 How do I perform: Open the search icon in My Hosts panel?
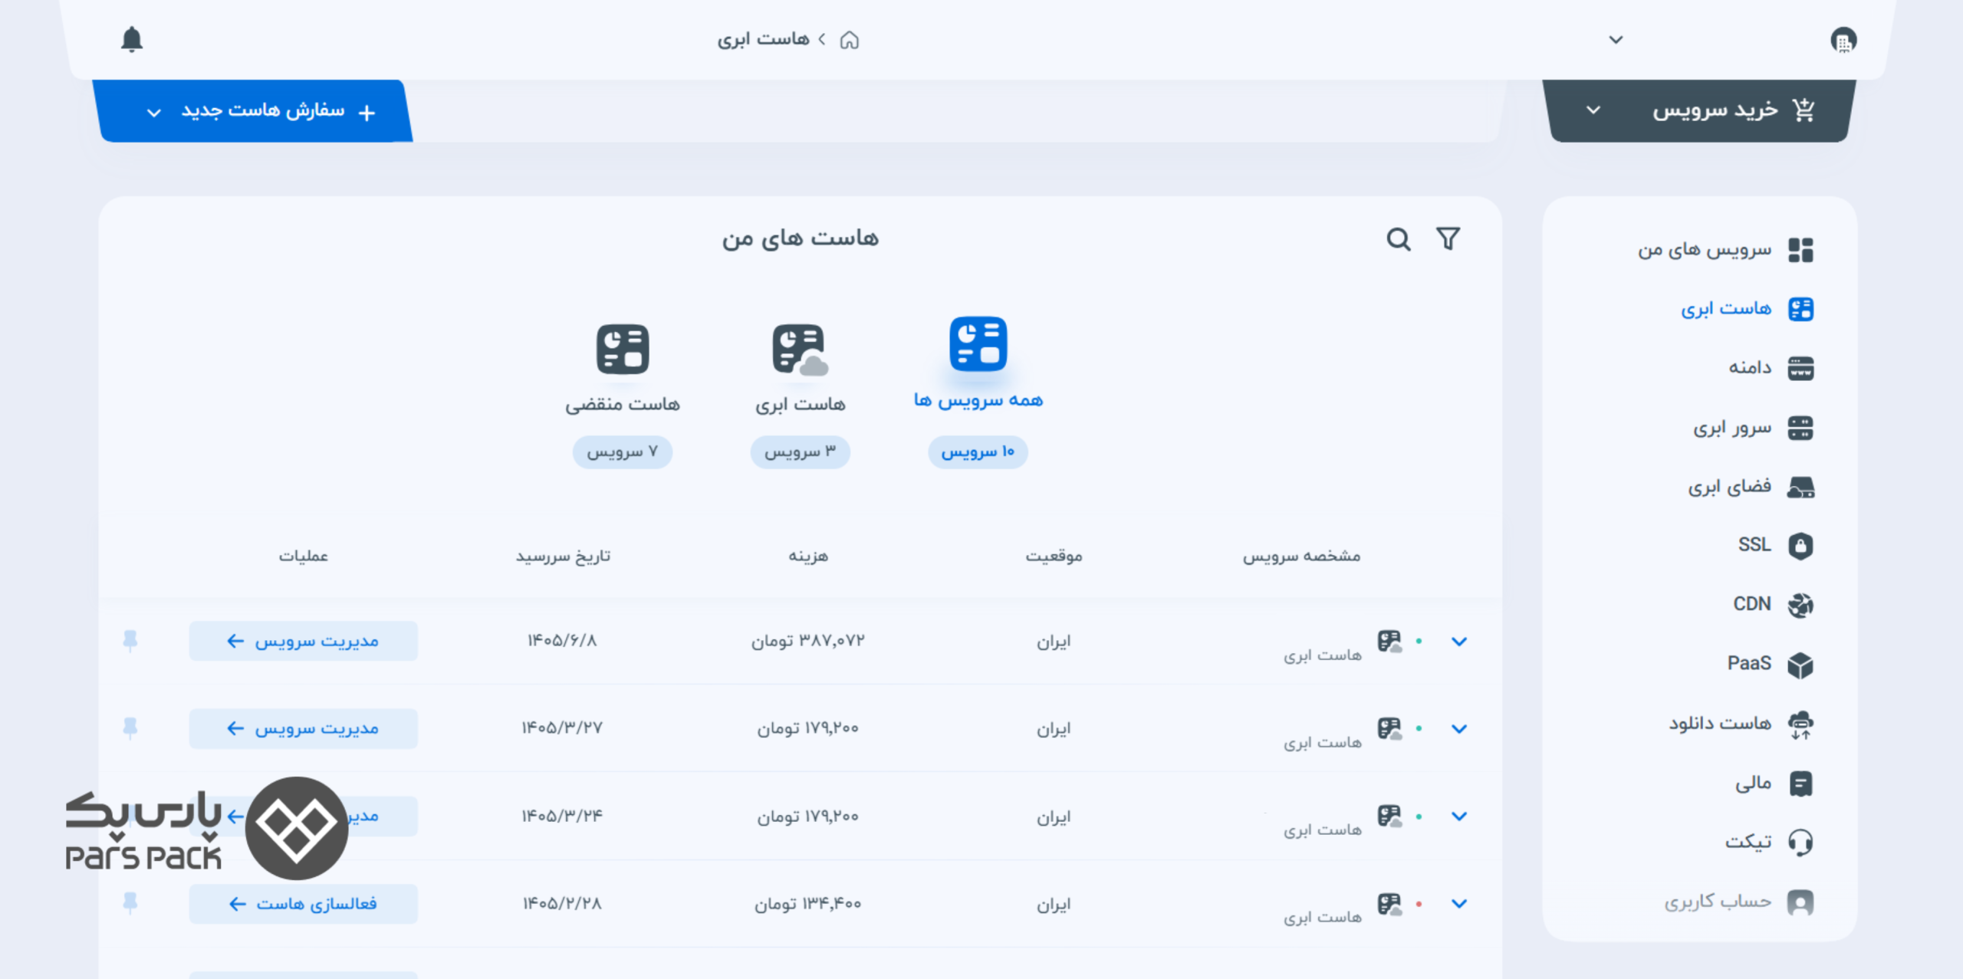coord(1399,239)
